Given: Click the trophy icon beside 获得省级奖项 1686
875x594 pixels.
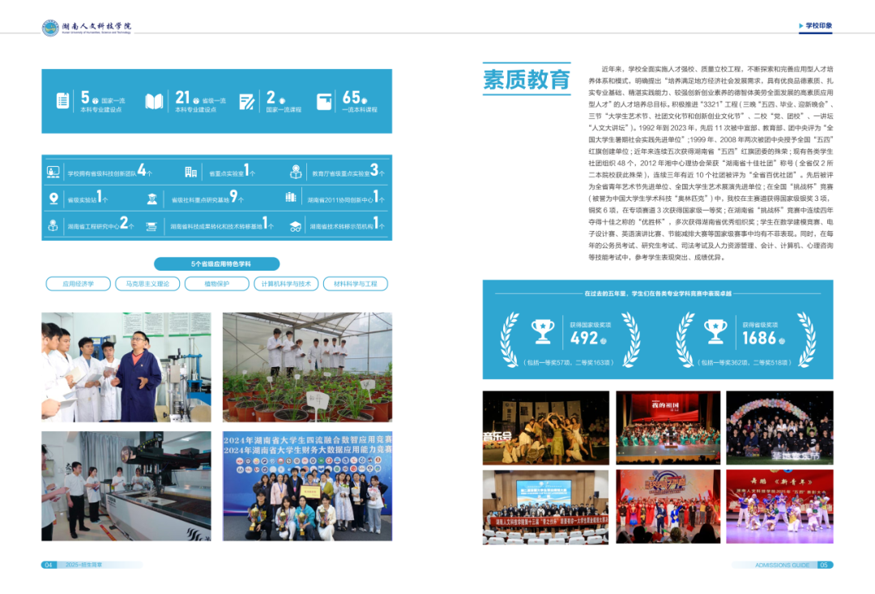Looking at the screenshot, I should click(715, 330).
